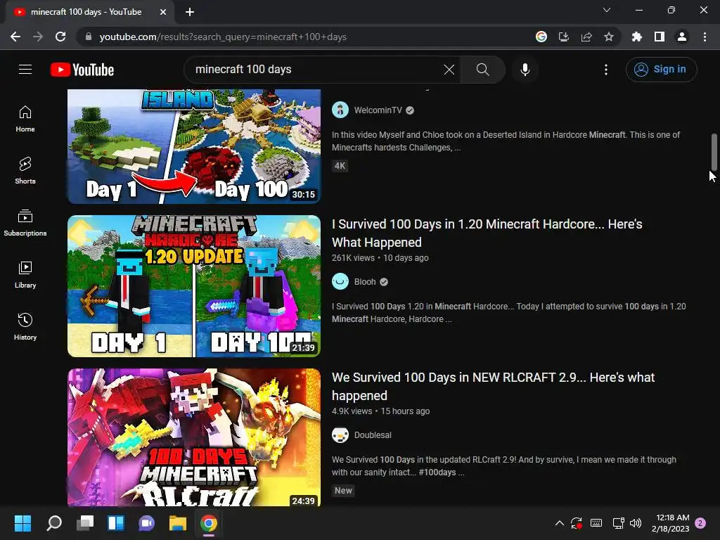The width and height of the screenshot is (720, 540).
Task: Open the Chrome profile icon
Action: click(682, 37)
